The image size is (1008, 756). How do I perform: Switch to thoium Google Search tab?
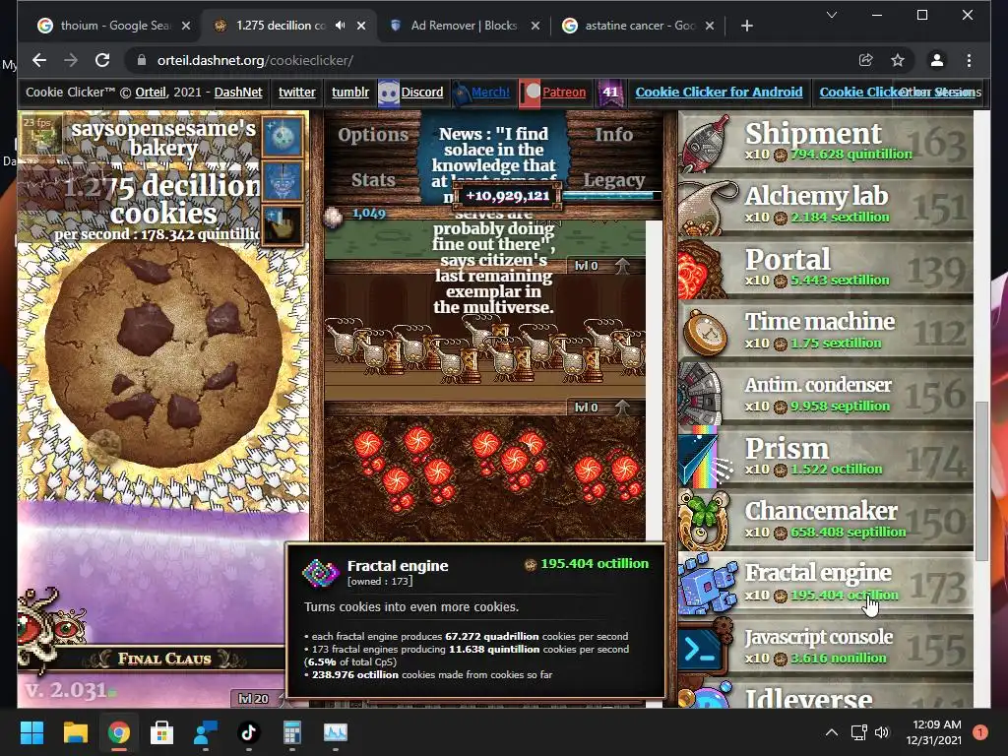(x=114, y=26)
